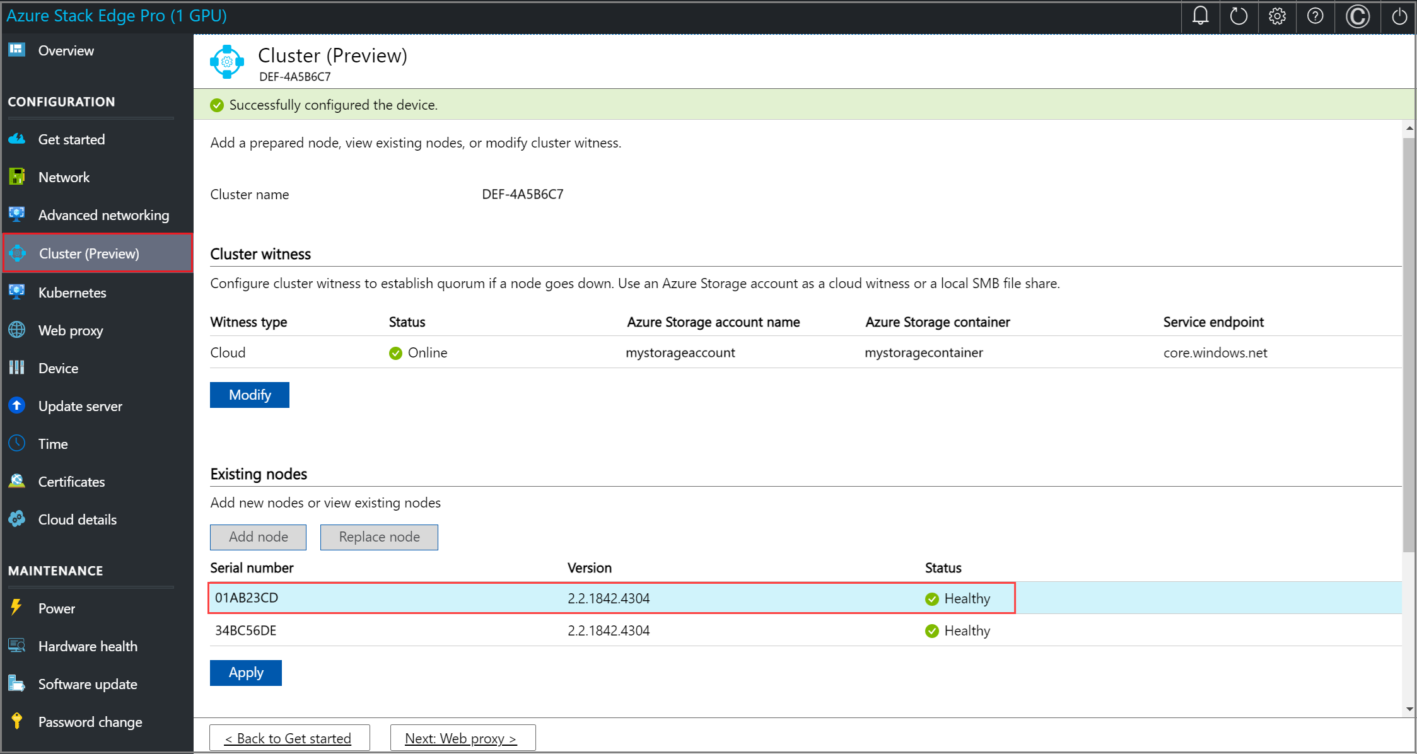The width and height of the screenshot is (1417, 754).
Task: Click the copyright C icon
Action: point(1357,16)
